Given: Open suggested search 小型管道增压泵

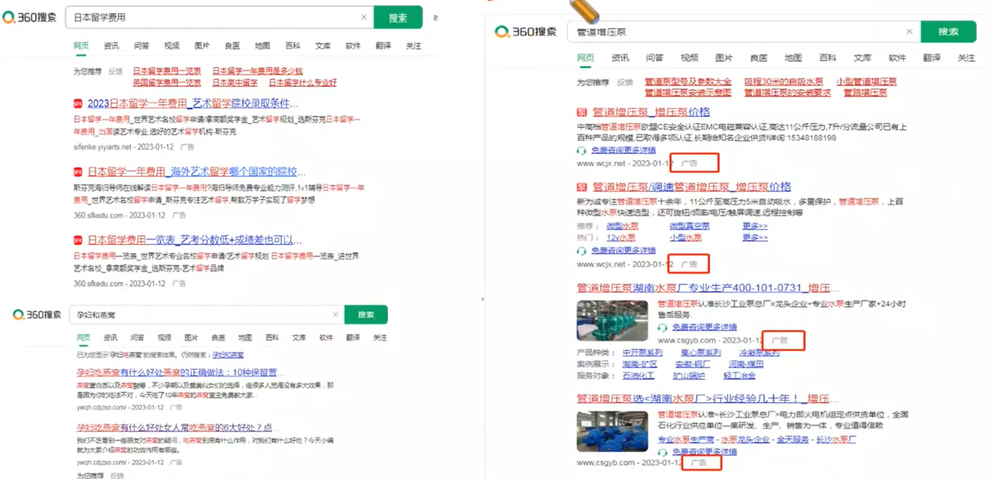Looking at the screenshot, I should click(x=866, y=81).
